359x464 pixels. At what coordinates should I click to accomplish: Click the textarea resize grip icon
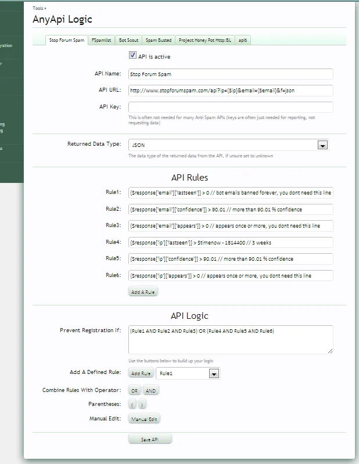pyautogui.click(x=331, y=351)
